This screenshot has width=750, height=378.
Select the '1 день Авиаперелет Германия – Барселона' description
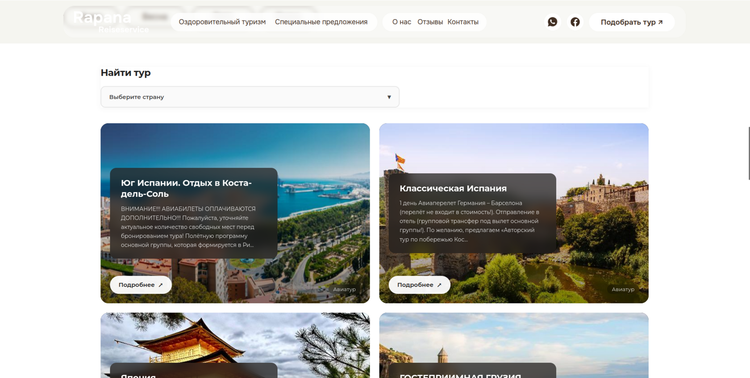click(470, 221)
